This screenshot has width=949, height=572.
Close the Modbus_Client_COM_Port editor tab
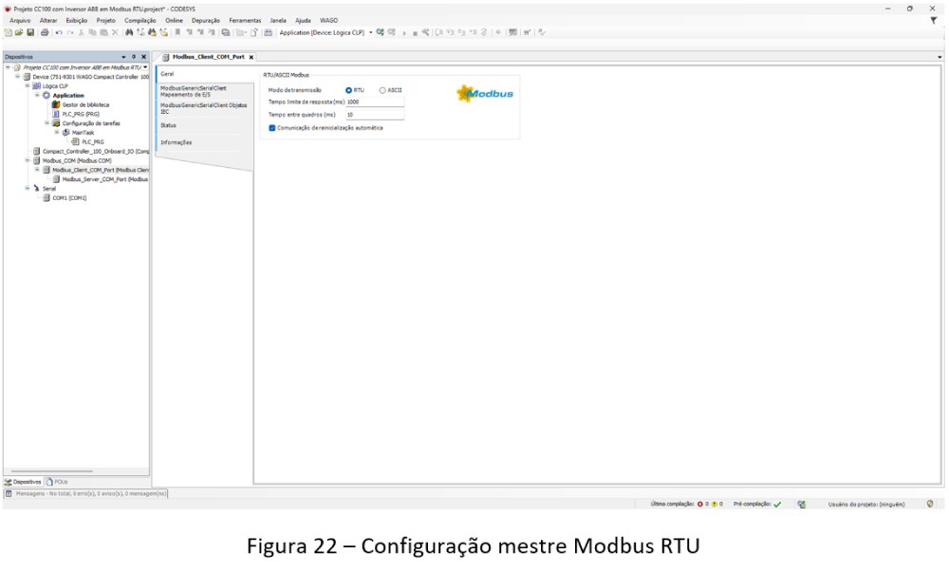click(251, 57)
